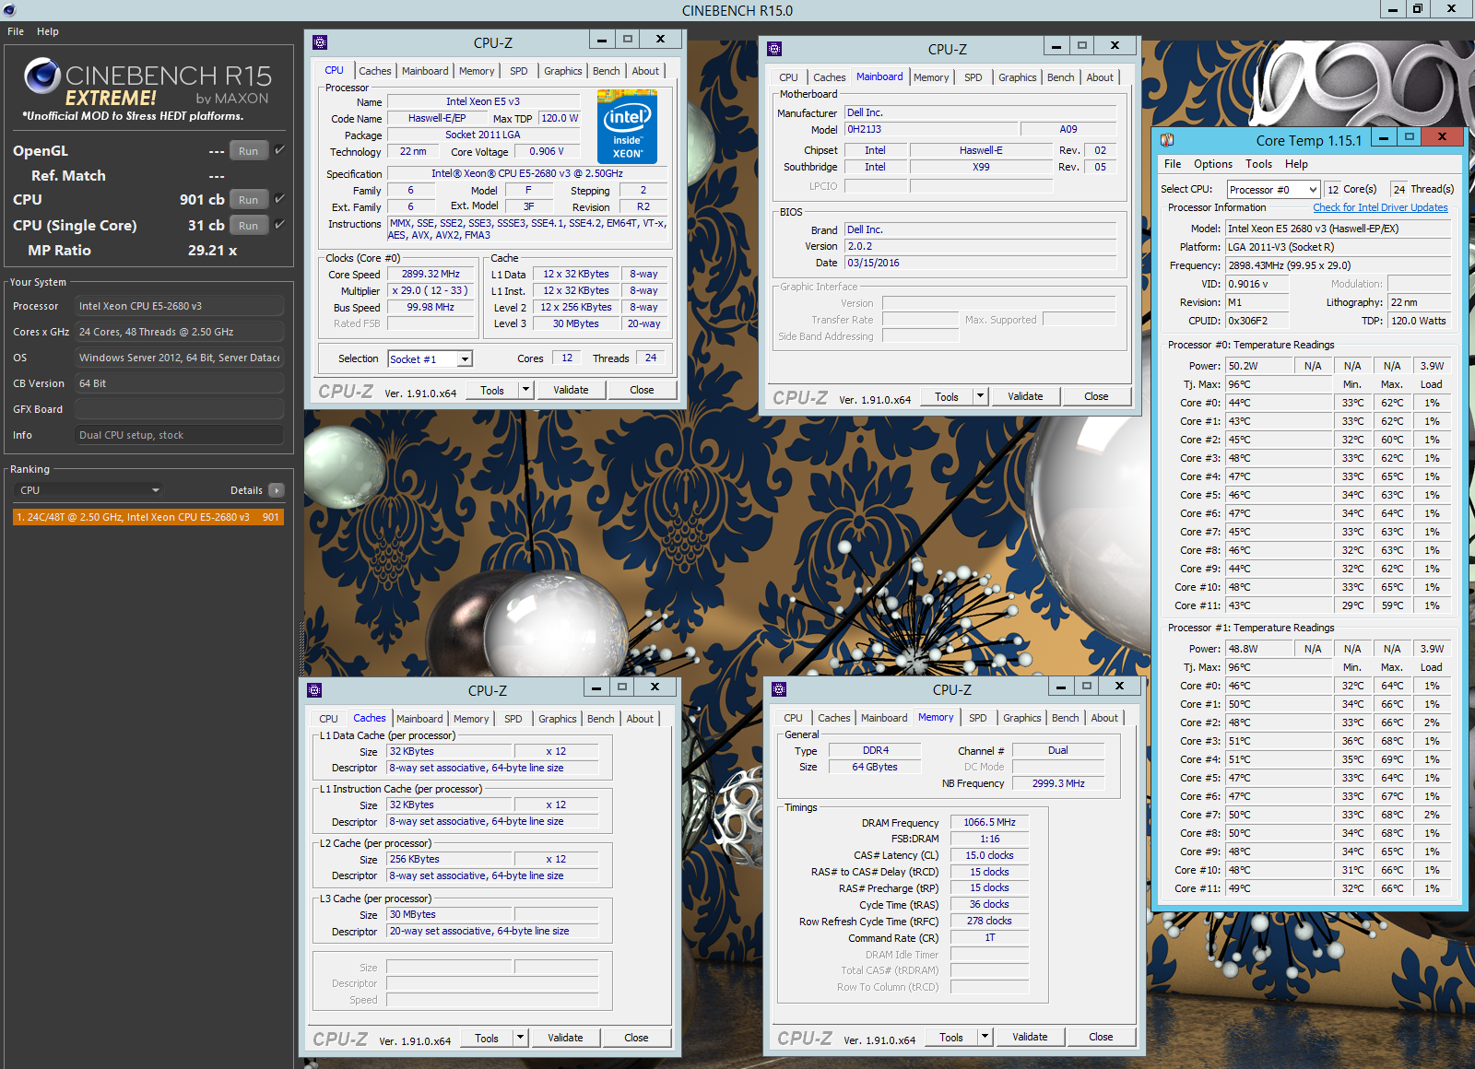Open the Ranking CPU dropdown in Cinebench
This screenshot has height=1069, width=1475.
pyautogui.click(x=89, y=490)
